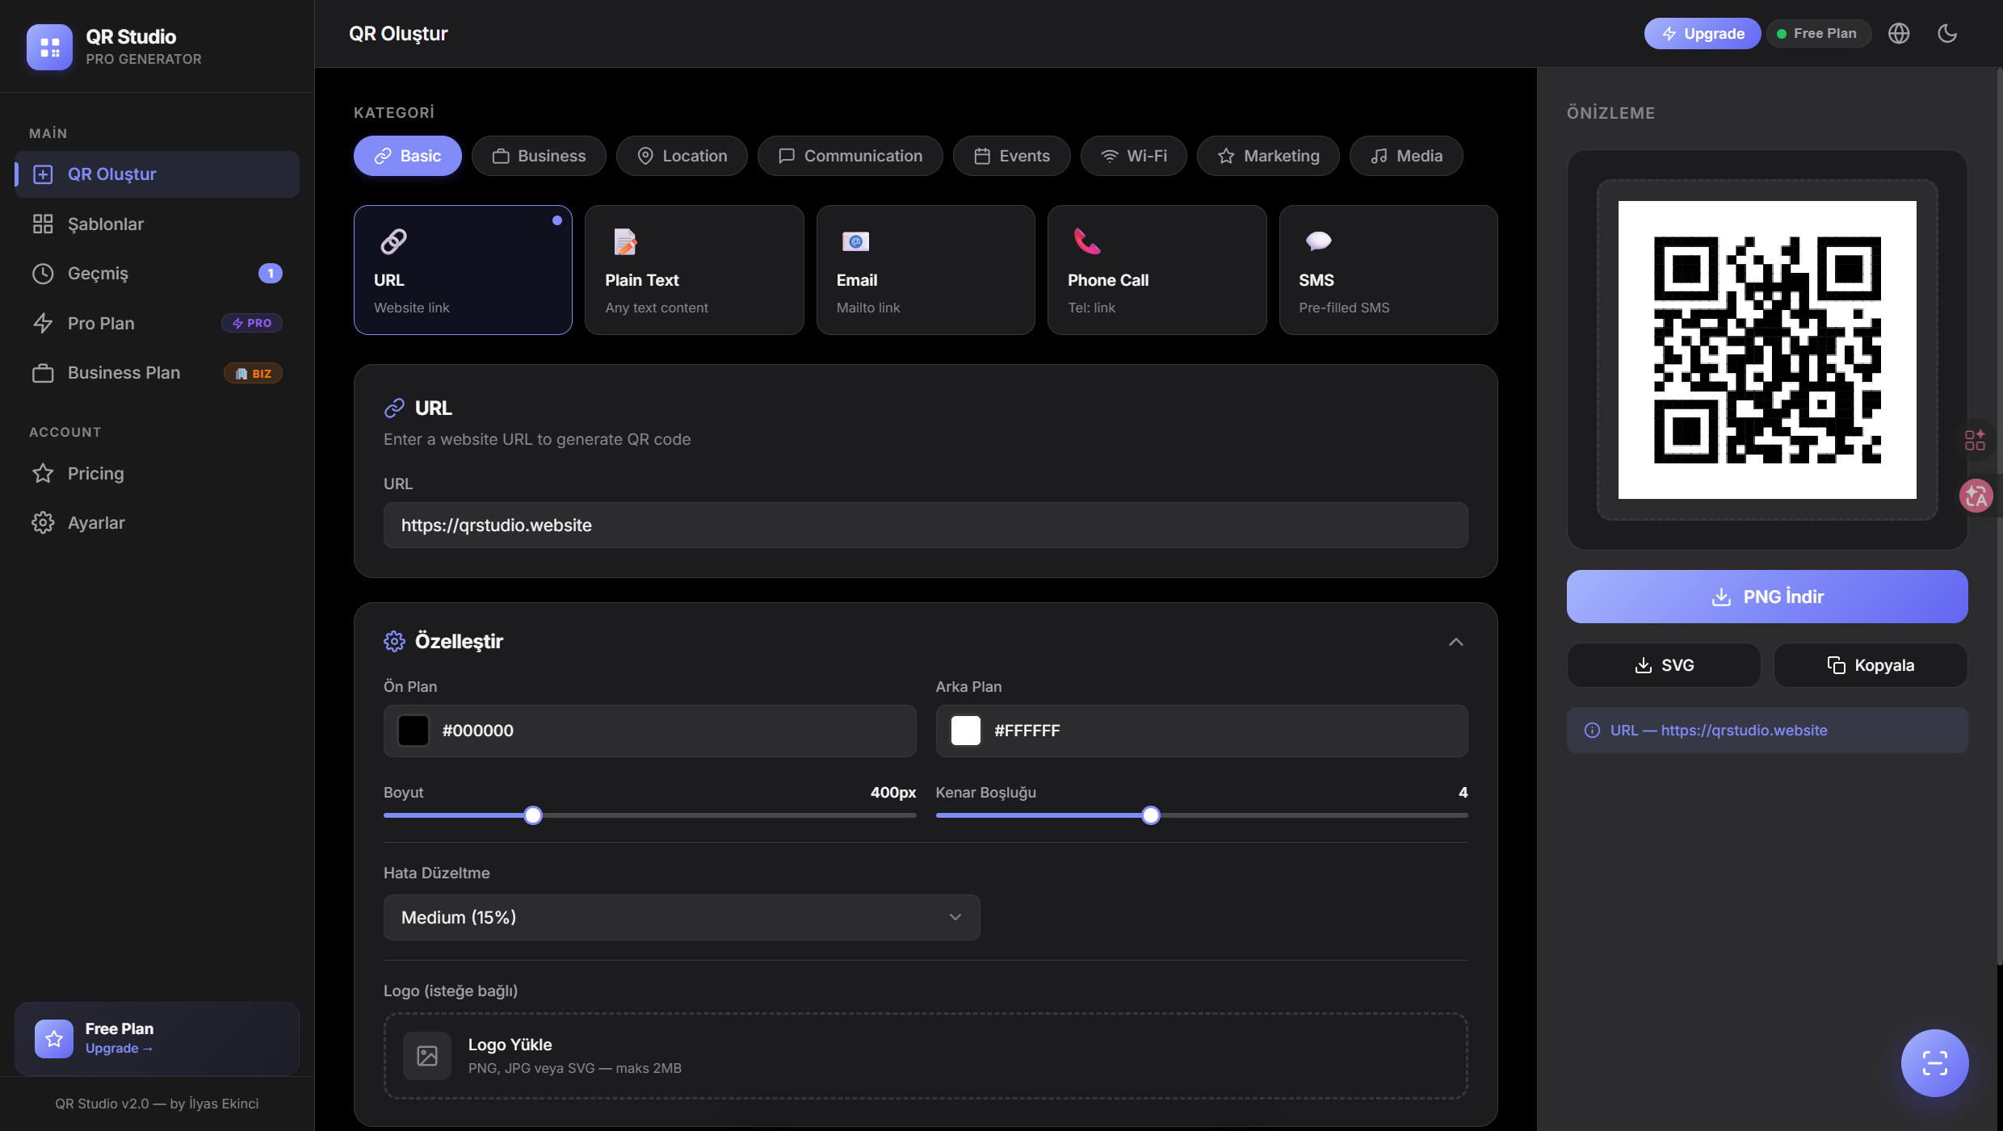Open Pro Plan sidebar item
The width and height of the screenshot is (2003, 1131).
(x=157, y=323)
